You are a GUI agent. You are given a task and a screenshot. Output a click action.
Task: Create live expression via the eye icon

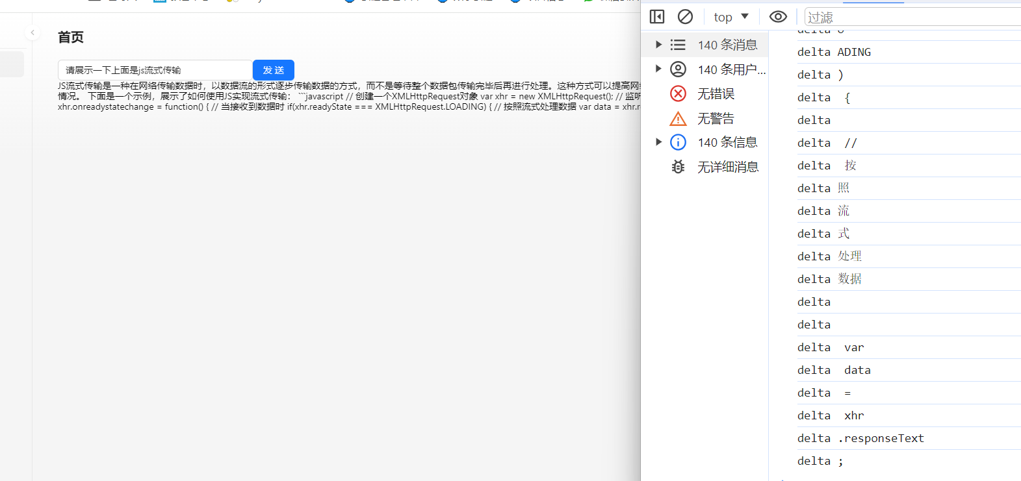[778, 17]
